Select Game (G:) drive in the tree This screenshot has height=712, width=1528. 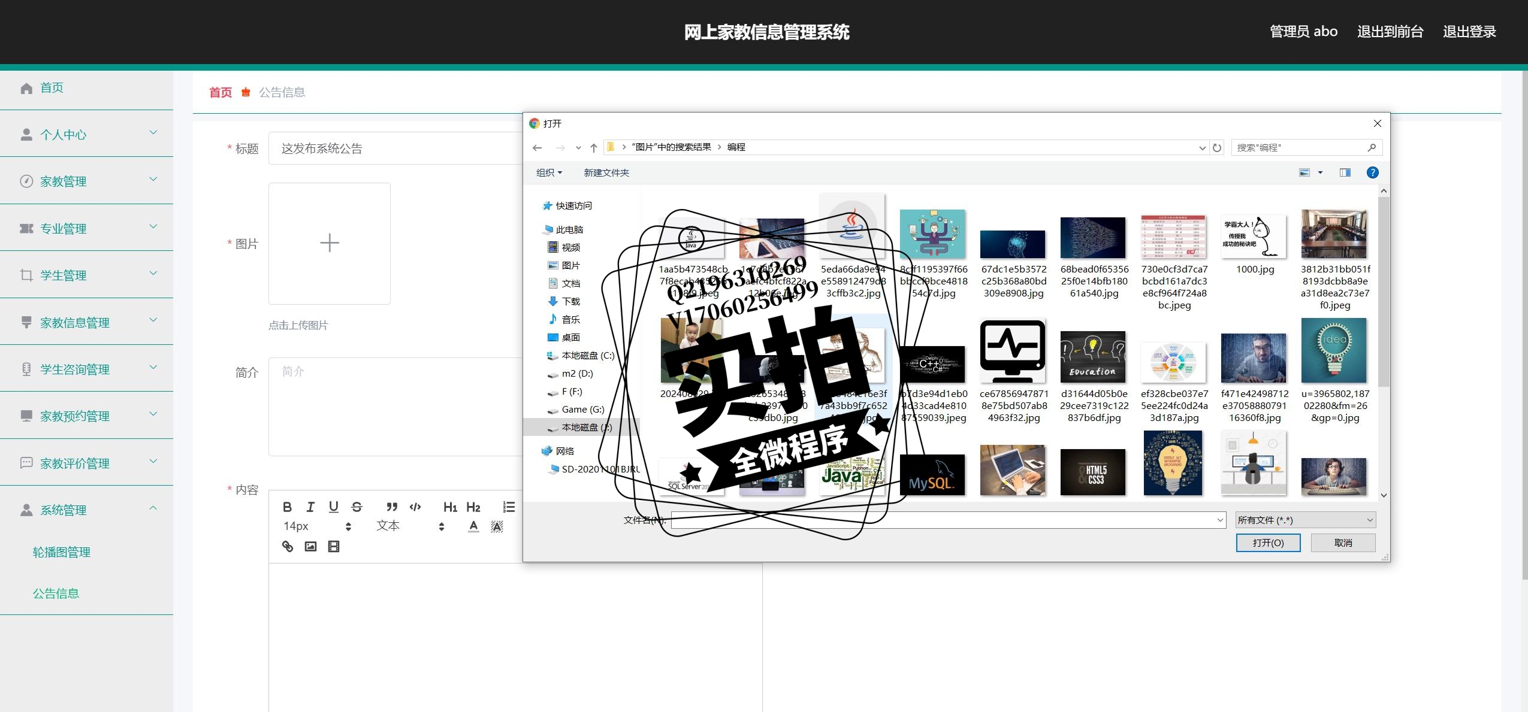pos(576,410)
